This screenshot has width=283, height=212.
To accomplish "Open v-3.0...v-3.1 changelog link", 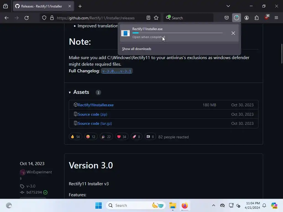I will click(117, 71).
